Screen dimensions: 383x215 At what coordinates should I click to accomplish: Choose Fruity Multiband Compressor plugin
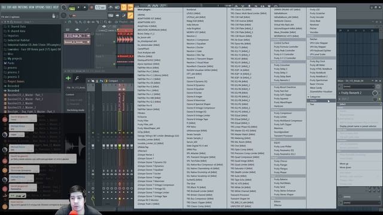pyautogui.click(x=288, y=121)
